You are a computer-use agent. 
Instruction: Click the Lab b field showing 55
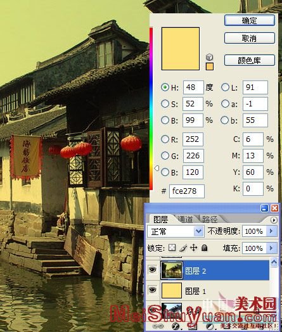click(255, 120)
